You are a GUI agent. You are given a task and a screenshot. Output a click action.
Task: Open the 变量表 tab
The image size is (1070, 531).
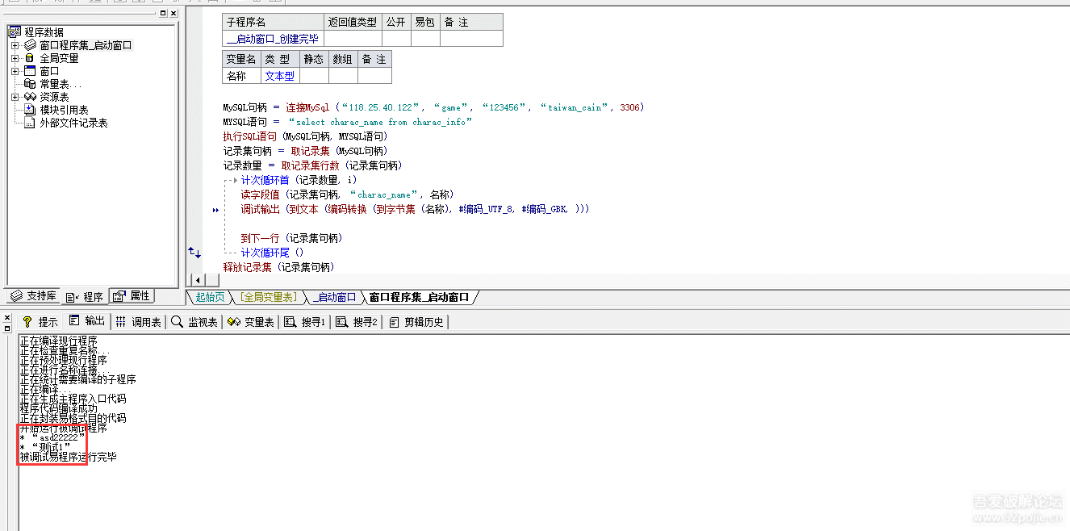(x=251, y=322)
